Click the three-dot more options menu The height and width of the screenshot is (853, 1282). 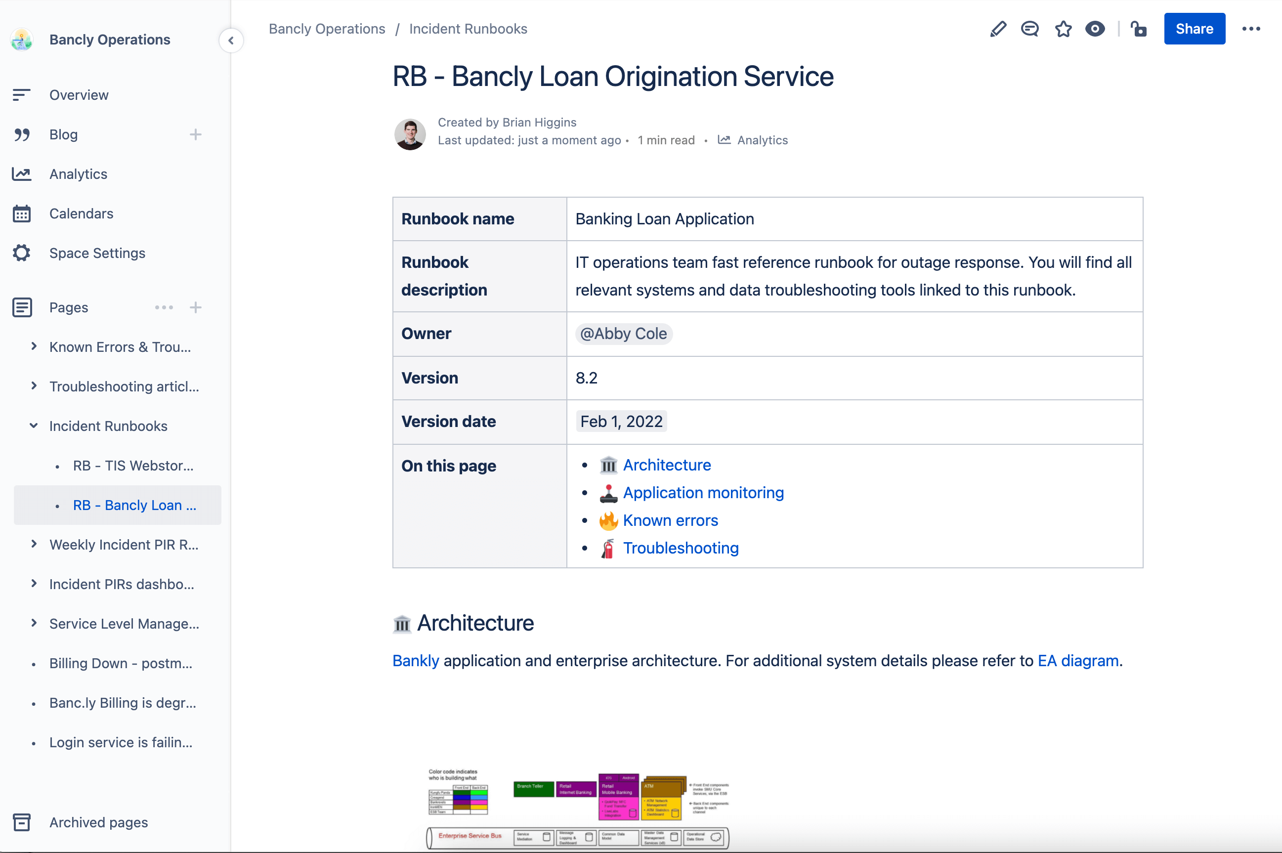(1251, 29)
